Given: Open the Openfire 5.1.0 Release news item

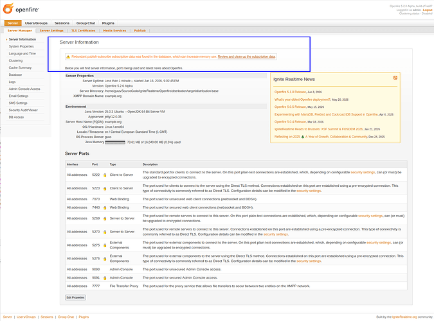Looking at the screenshot, I should click(291, 92).
